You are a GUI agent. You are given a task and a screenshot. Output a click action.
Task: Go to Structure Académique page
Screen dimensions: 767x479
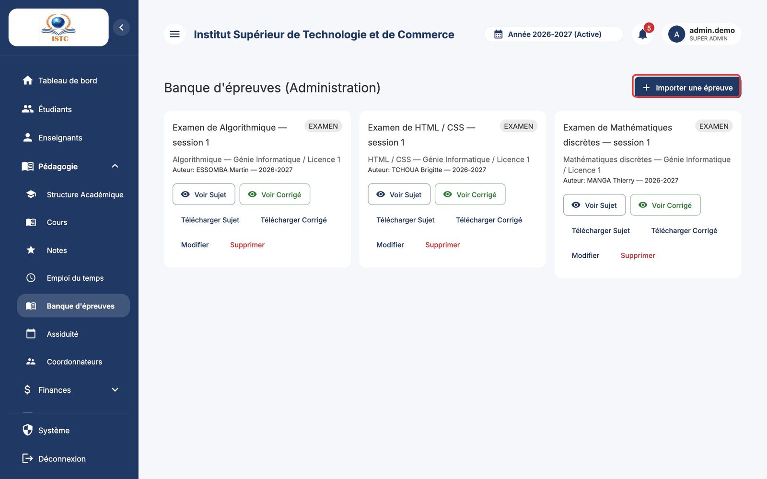coord(73,194)
